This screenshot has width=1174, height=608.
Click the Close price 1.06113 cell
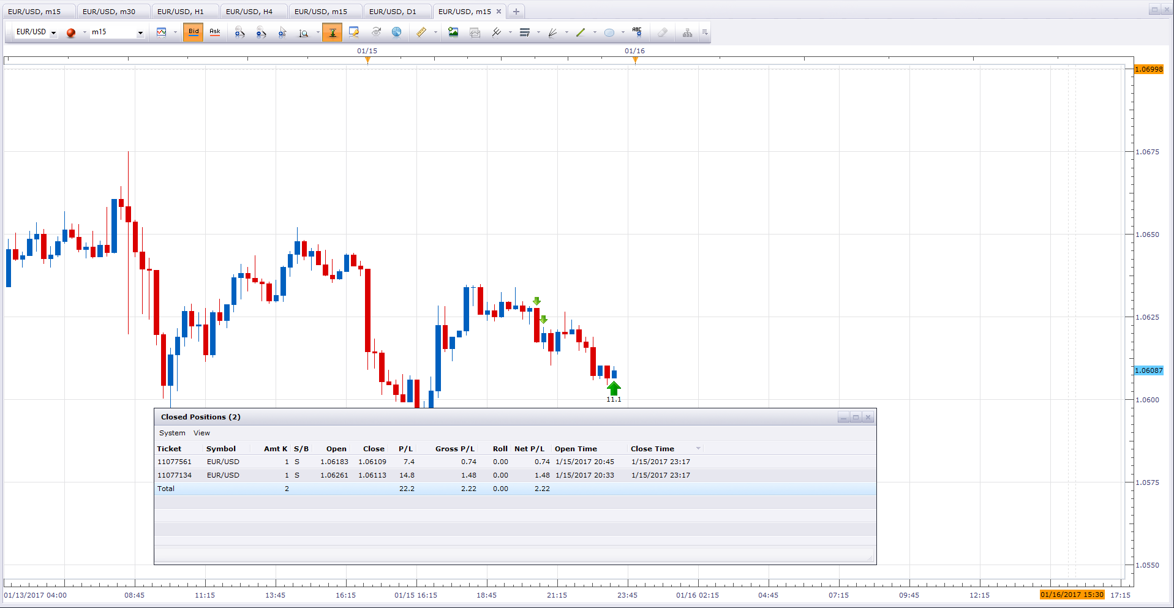pos(372,475)
